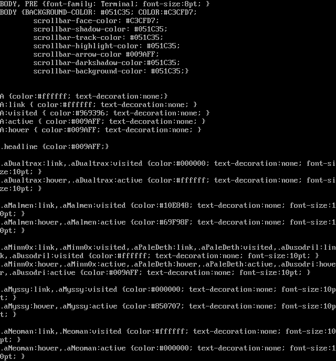Click the A:hover rule line

(101, 130)
